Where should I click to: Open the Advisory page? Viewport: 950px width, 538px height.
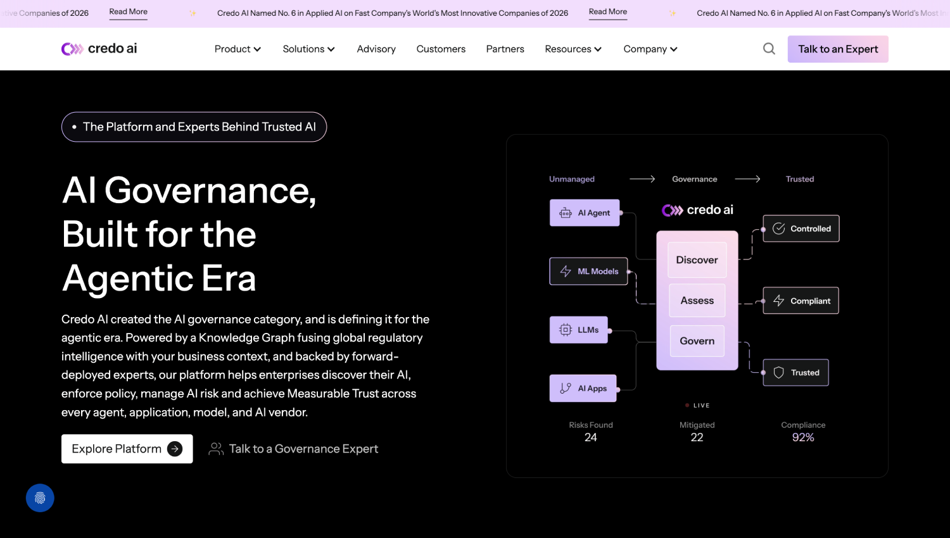click(376, 49)
